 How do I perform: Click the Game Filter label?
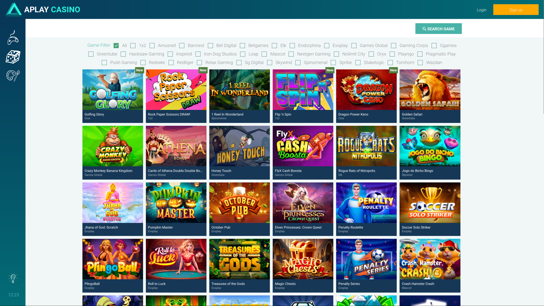[x=99, y=45]
